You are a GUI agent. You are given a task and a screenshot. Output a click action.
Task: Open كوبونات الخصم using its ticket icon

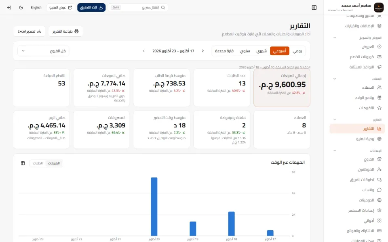pyautogui.click(x=380, y=57)
